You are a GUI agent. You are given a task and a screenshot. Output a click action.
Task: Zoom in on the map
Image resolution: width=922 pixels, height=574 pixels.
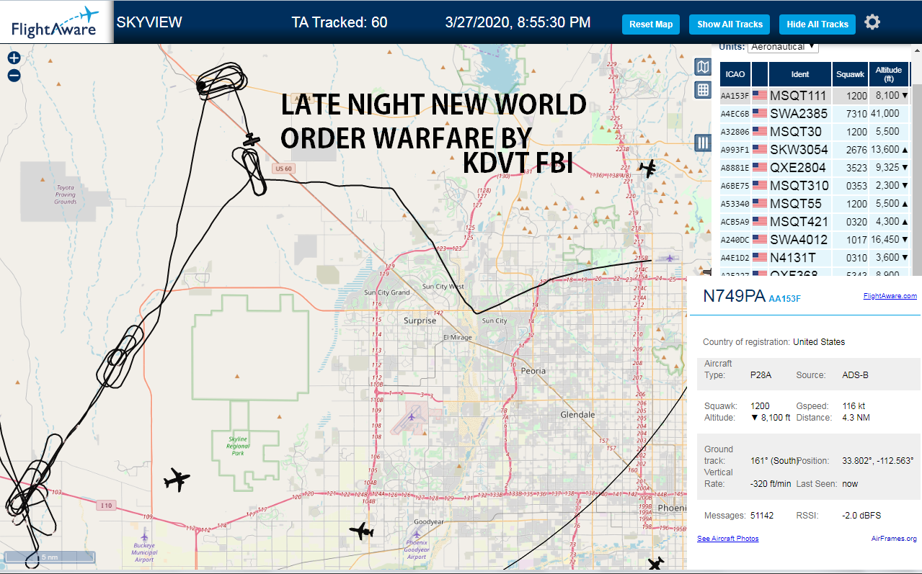click(14, 58)
